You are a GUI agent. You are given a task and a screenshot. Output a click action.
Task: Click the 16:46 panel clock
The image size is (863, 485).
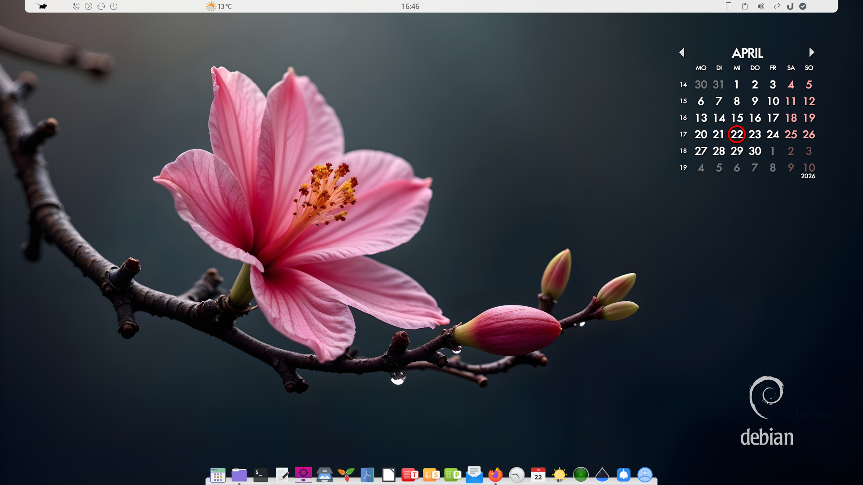pyautogui.click(x=410, y=6)
